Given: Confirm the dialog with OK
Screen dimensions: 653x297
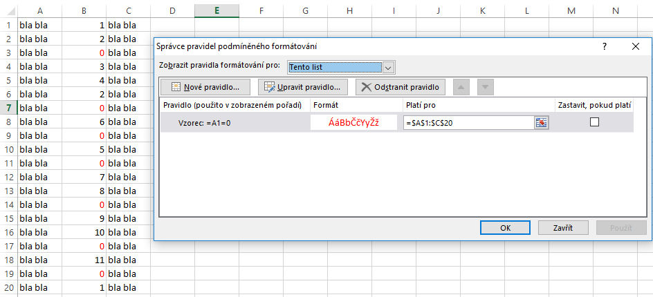Looking at the screenshot, I should 505,227.
